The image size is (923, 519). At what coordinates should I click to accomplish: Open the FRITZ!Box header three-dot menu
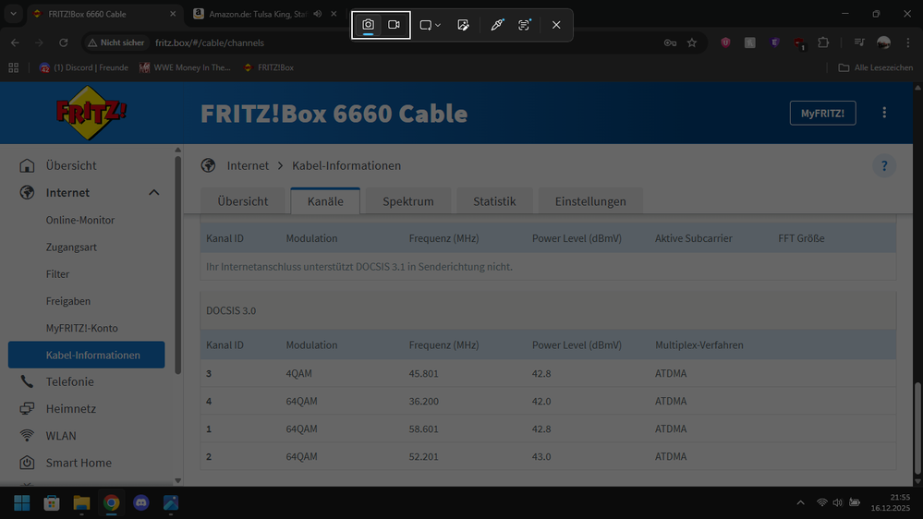coord(884,113)
